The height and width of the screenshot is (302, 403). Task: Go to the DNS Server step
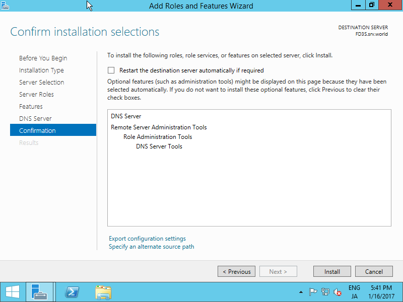pyautogui.click(x=35, y=119)
